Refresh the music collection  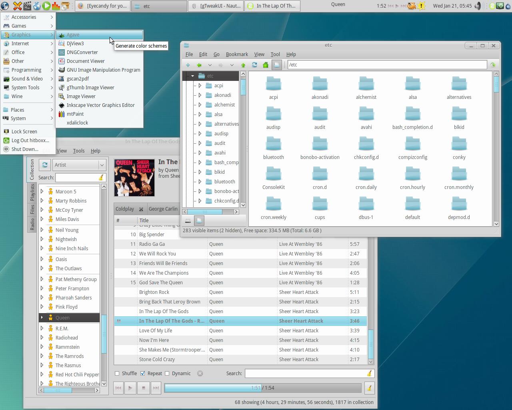click(x=45, y=165)
